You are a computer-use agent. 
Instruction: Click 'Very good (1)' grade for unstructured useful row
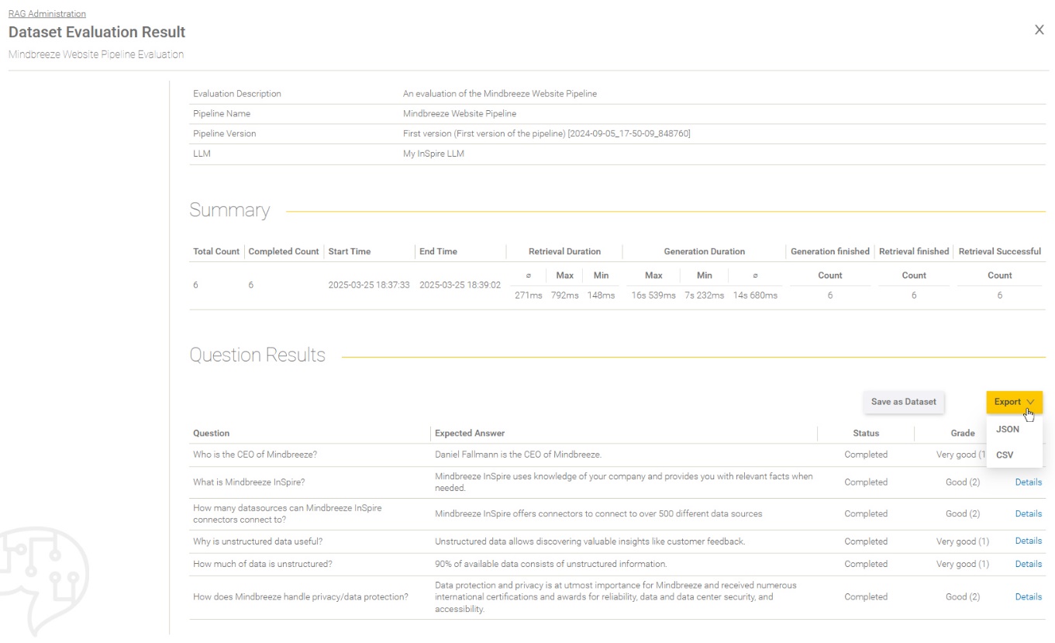[x=963, y=541]
